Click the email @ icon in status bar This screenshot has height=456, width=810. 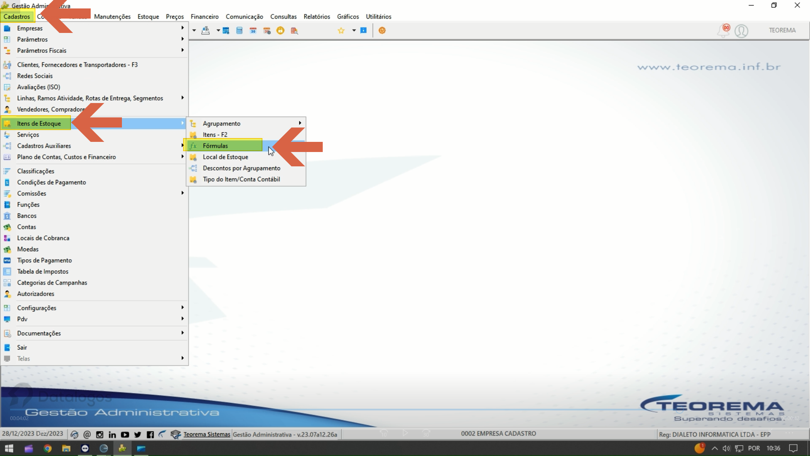[x=87, y=434]
